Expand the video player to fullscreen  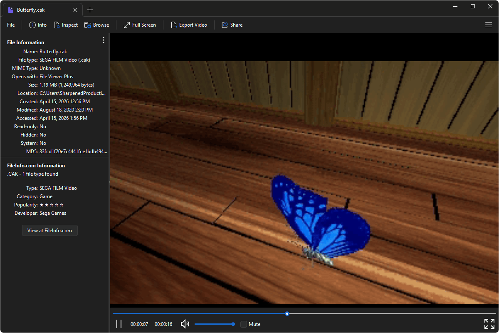click(489, 323)
